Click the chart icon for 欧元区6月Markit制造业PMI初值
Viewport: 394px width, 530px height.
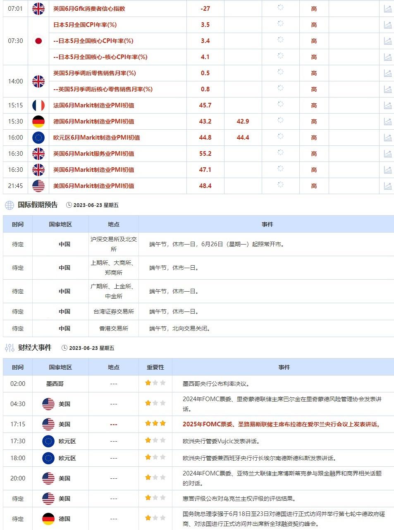pyautogui.click(x=388, y=137)
